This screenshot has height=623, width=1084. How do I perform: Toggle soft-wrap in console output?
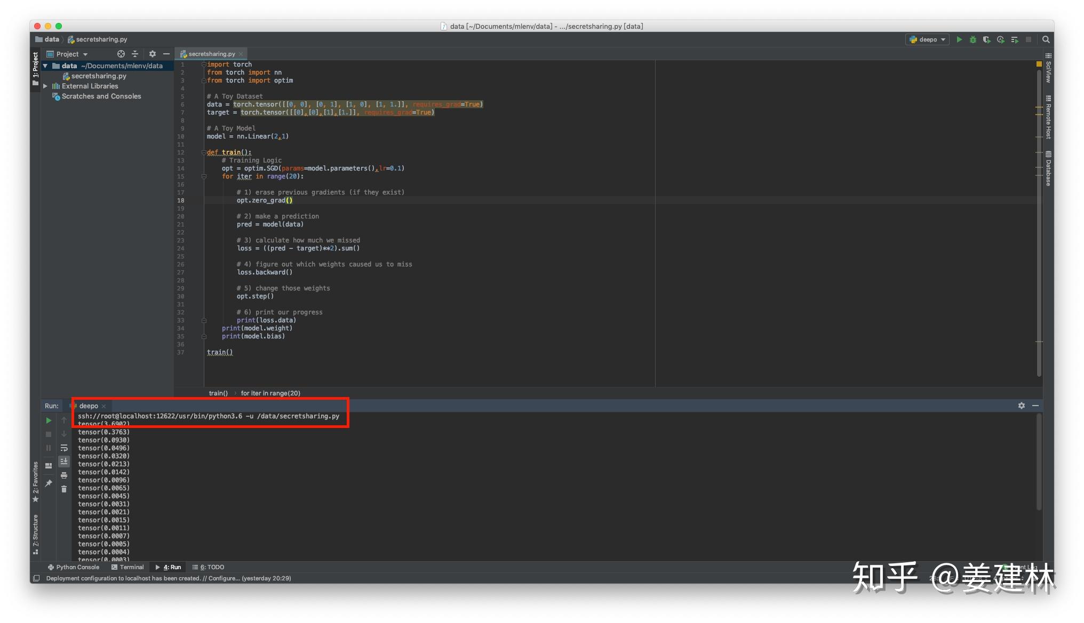click(64, 448)
